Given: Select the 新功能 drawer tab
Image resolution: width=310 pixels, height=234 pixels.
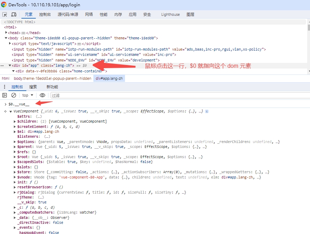Looking at the screenshot, I should tap(52, 87).
